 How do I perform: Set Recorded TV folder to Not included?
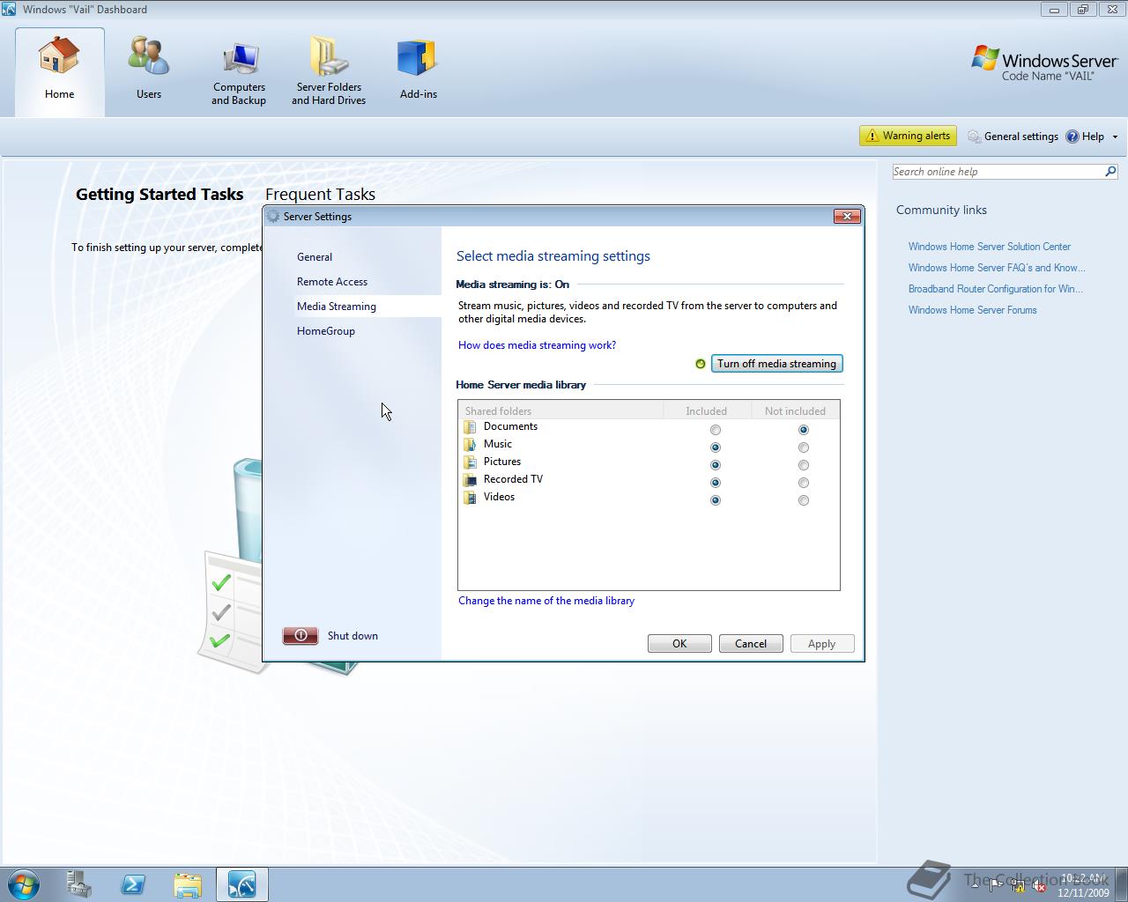pos(804,483)
